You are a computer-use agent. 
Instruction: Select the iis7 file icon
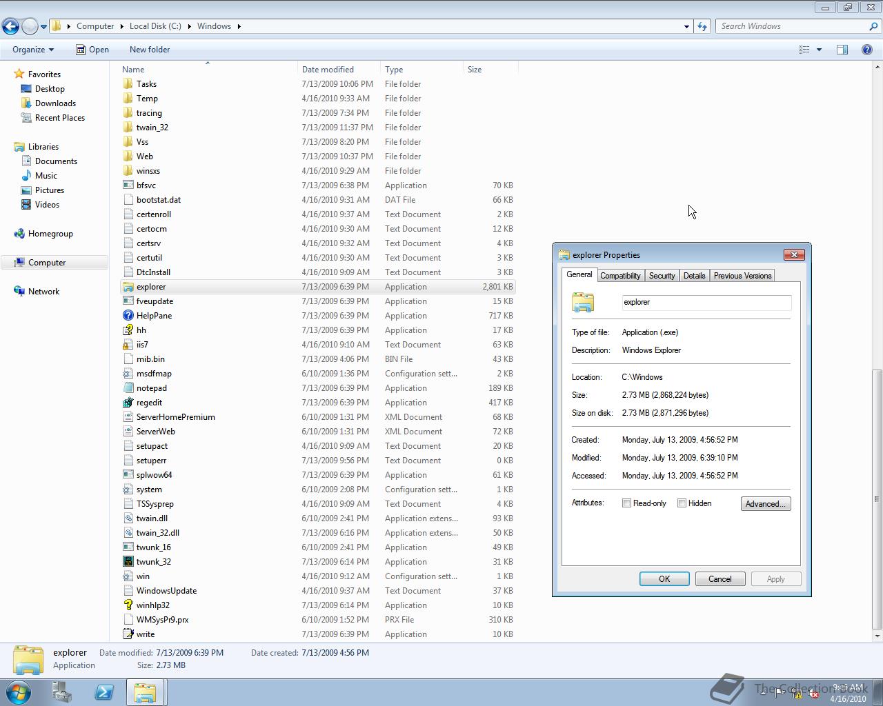(x=128, y=345)
